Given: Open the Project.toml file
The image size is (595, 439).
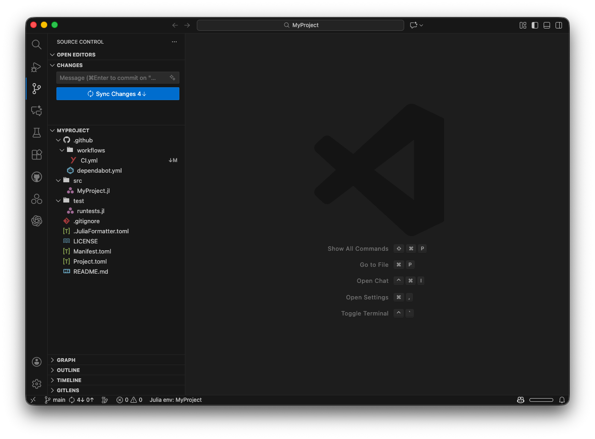Looking at the screenshot, I should 90,262.
